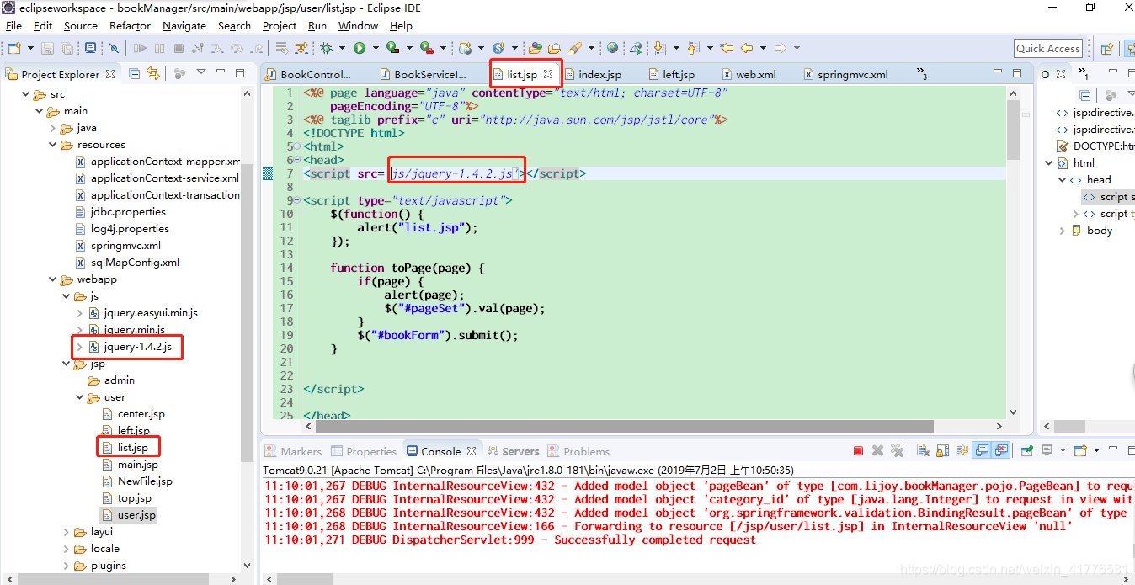This screenshot has height=585, width=1135.
Task: Click the Quick Access search field
Action: pos(1048,48)
